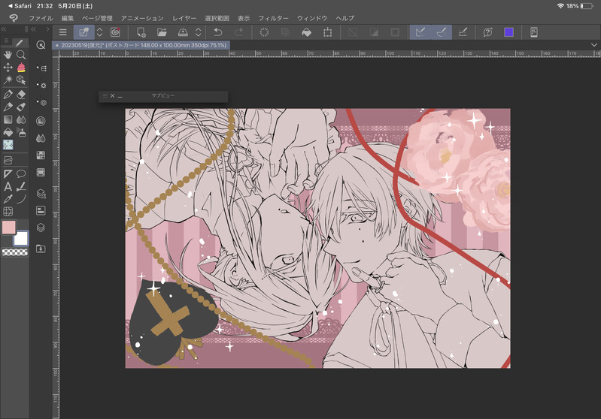Open the smartphone companion mode icon

coord(534,32)
